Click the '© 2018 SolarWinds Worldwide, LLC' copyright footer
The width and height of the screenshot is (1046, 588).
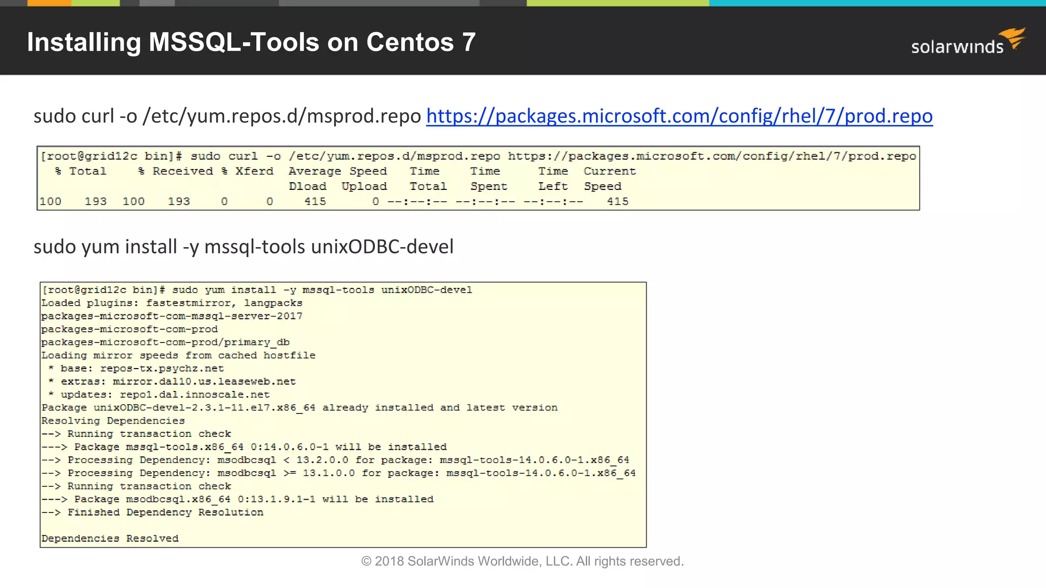pos(522,561)
